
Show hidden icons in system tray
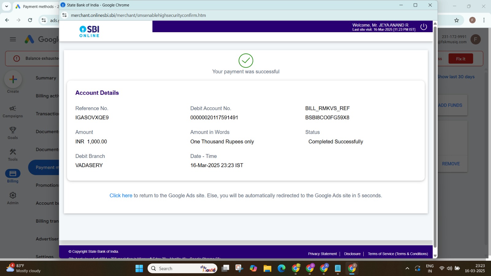pos(407,269)
